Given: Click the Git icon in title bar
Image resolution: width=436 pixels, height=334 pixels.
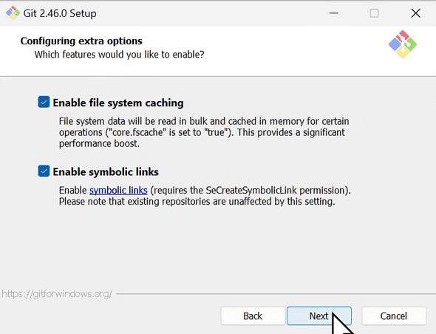Looking at the screenshot, I should (x=13, y=13).
